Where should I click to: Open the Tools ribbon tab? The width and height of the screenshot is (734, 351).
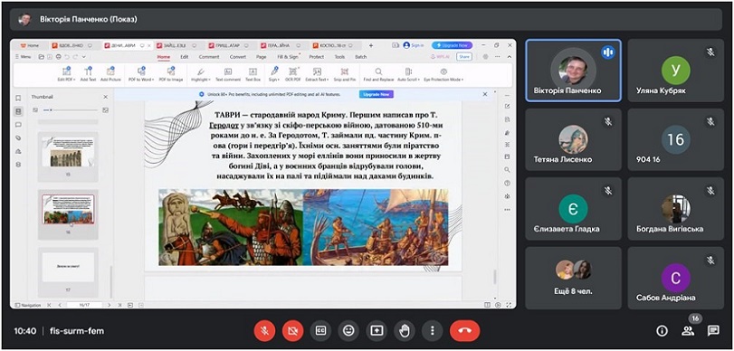pos(339,57)
